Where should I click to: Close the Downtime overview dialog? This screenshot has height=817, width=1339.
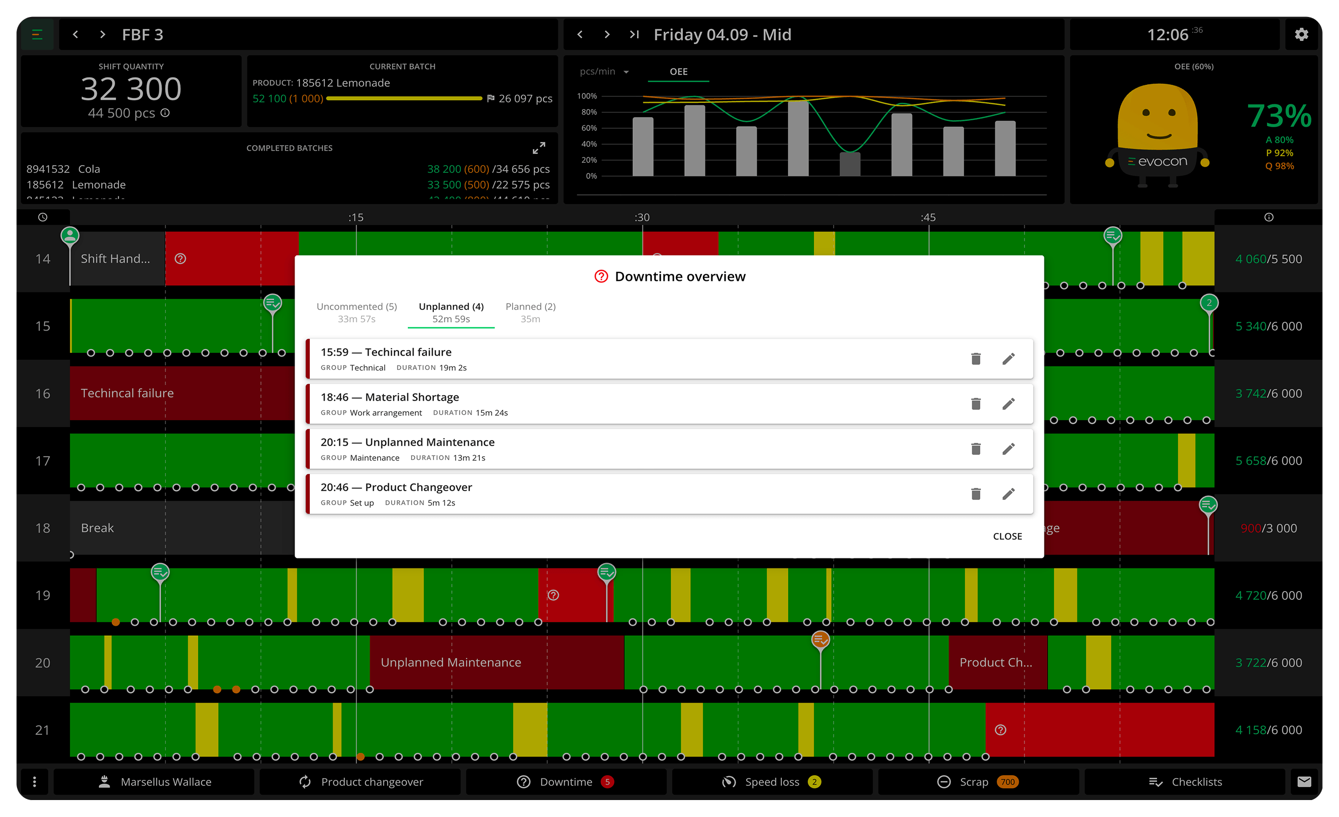coord(1007,536)
